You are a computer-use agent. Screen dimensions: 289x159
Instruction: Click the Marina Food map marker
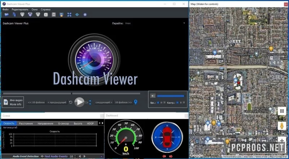tap(219, 124)
